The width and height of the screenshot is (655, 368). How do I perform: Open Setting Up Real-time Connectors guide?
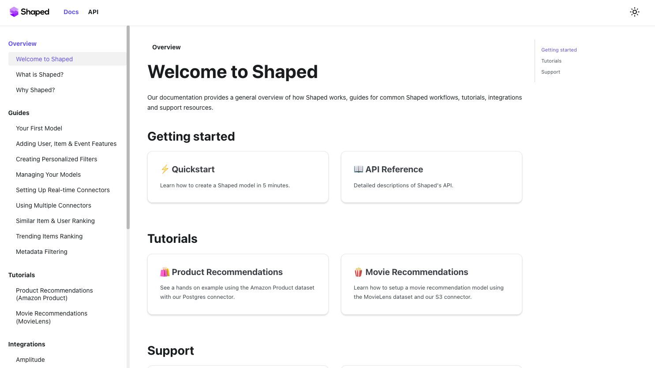(x=63, y=190)
